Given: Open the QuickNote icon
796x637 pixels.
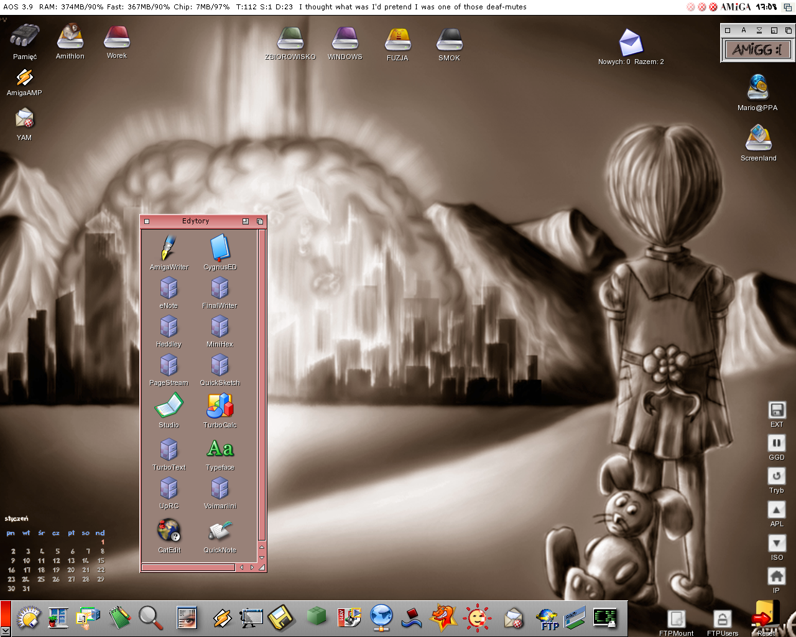Looking at the screenshot, I should coord(220,531).
